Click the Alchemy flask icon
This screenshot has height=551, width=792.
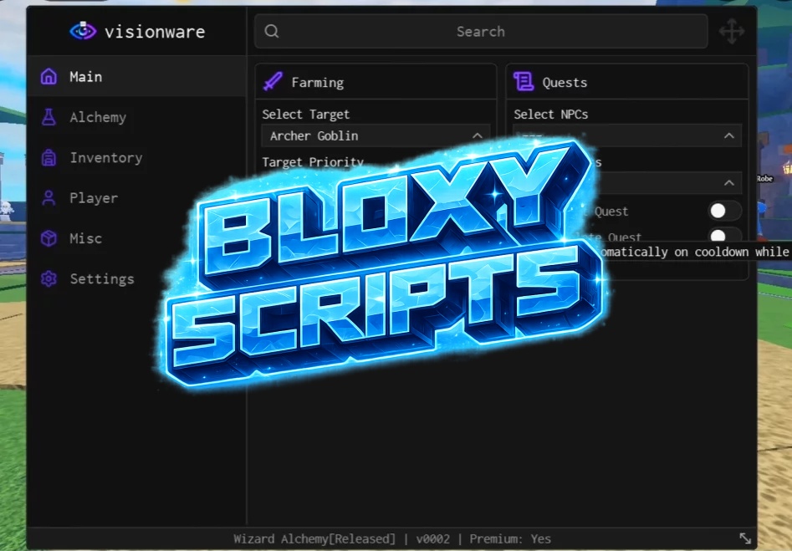click(49, 117)
